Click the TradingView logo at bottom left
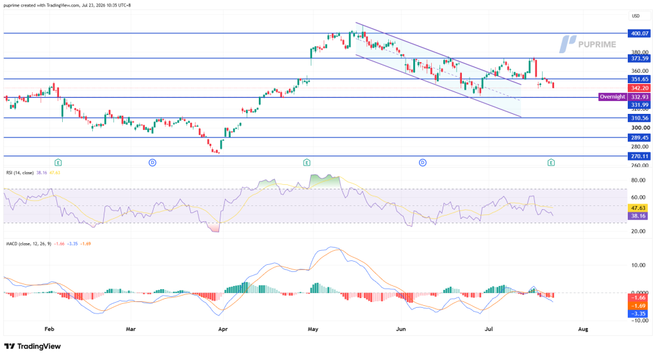The height and width of the screenshot is (357, 656). coord(33,346)
